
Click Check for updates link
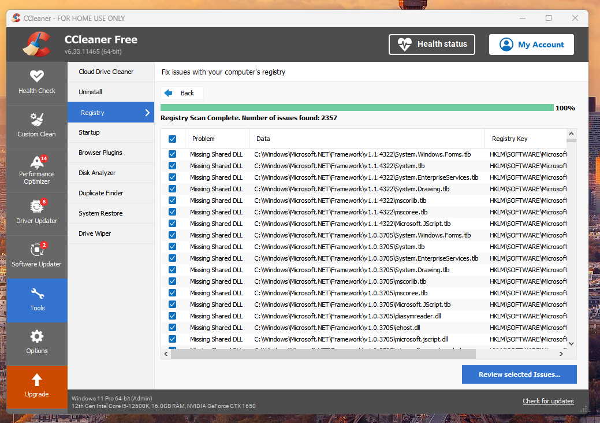click(x=548, y=401)
